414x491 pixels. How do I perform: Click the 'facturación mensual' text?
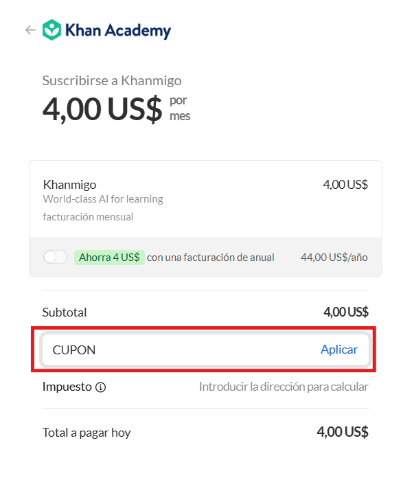88,217
